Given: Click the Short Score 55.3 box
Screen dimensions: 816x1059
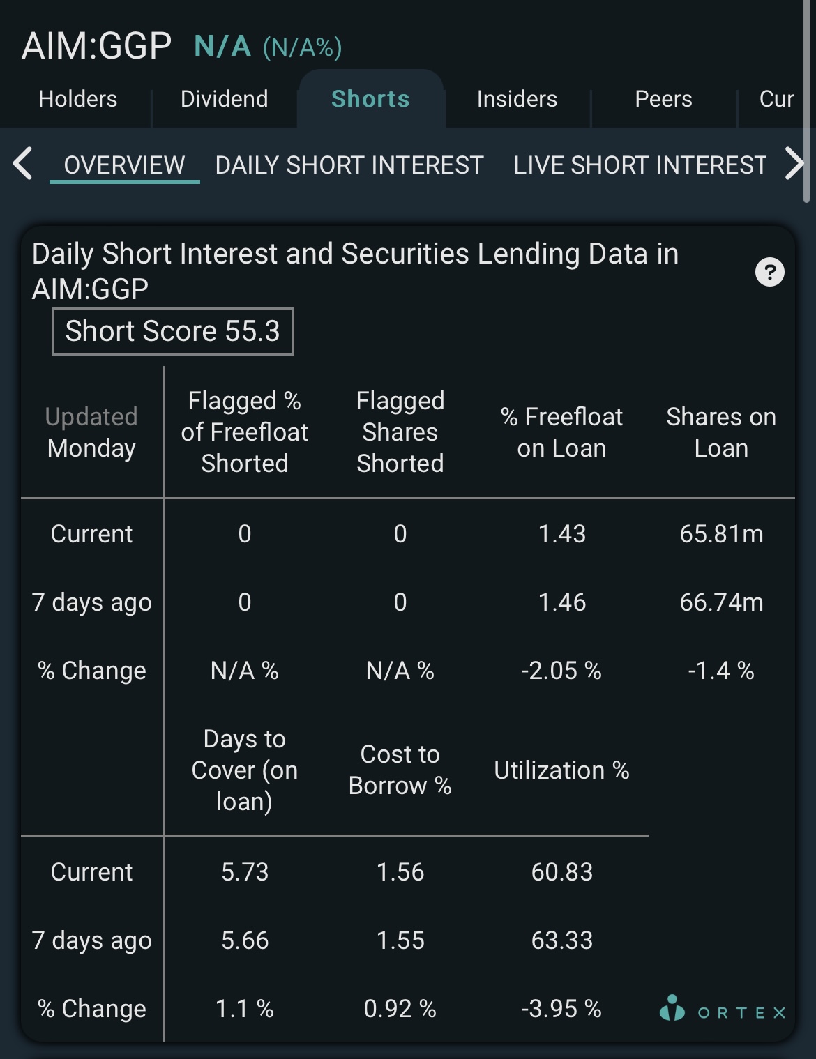Looking at the screenshot, I should point(173,331).
